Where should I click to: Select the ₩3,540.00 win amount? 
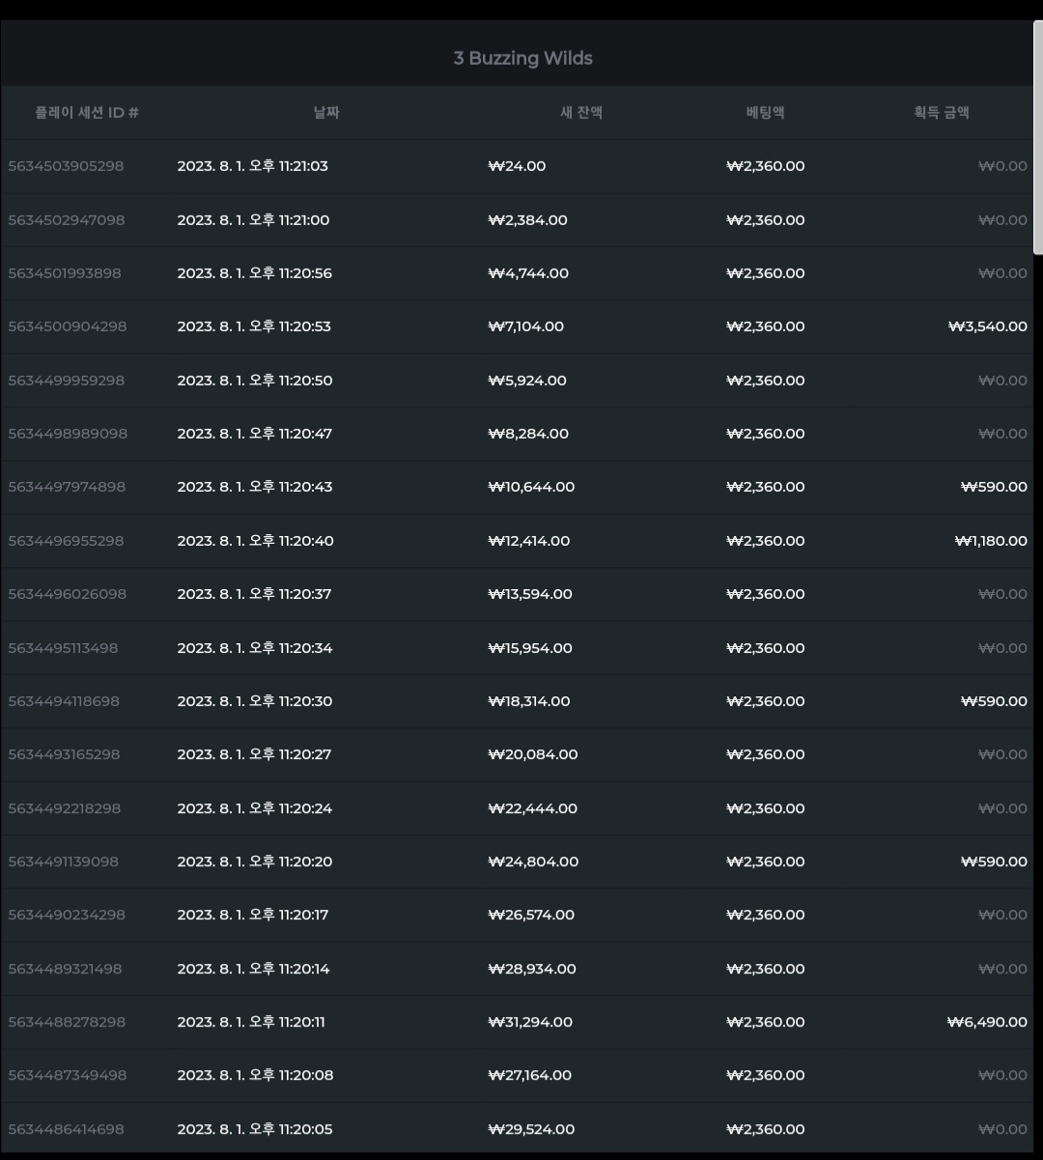(x=987, y=326)
